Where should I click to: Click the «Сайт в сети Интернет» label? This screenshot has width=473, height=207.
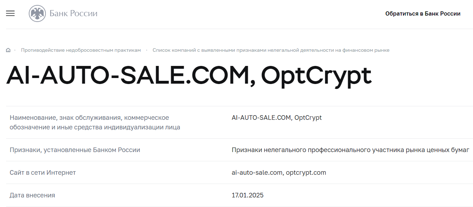tap(43, 173)
